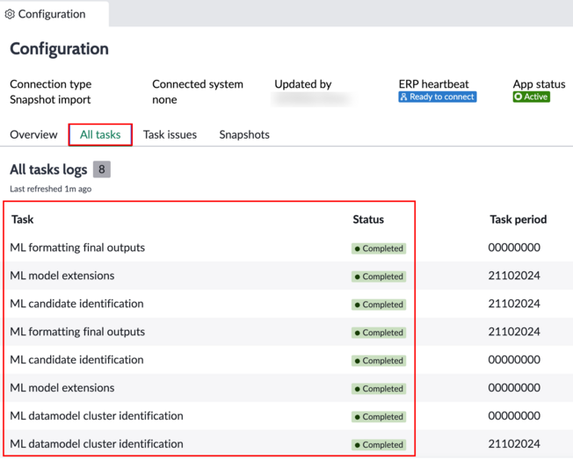573x460 pixels.
Task: Select last ML datamodel cluster identification row
Action: [286, 444]
